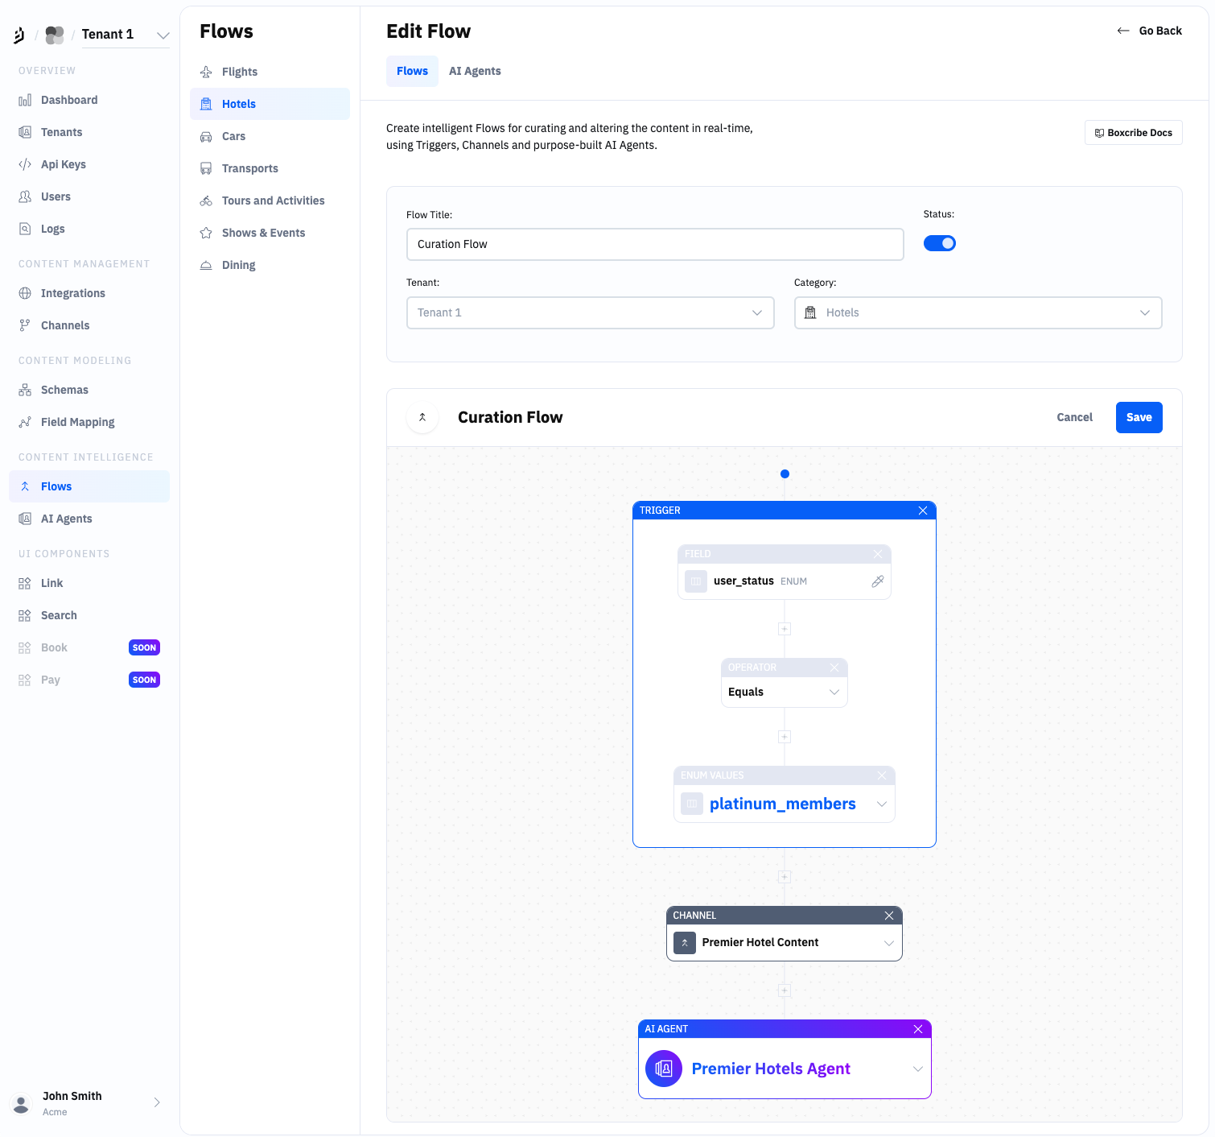Open Api Keys from the sidebar
1215x1137 pixels.
[x=63, y=164]
